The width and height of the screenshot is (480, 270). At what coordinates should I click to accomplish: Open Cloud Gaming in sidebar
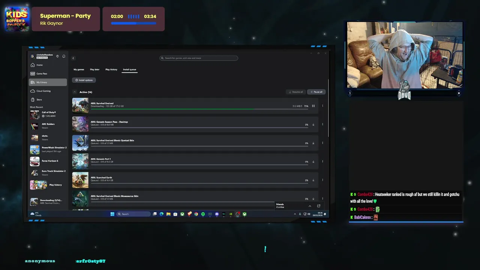[48, 91]
